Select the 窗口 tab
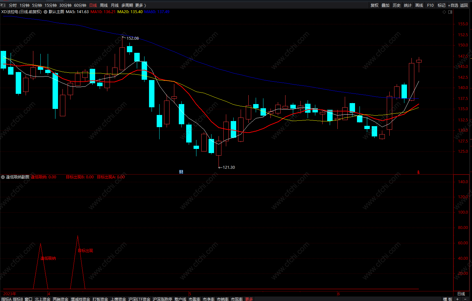This screenshot has width=472, height=301. tap(29, 299)
